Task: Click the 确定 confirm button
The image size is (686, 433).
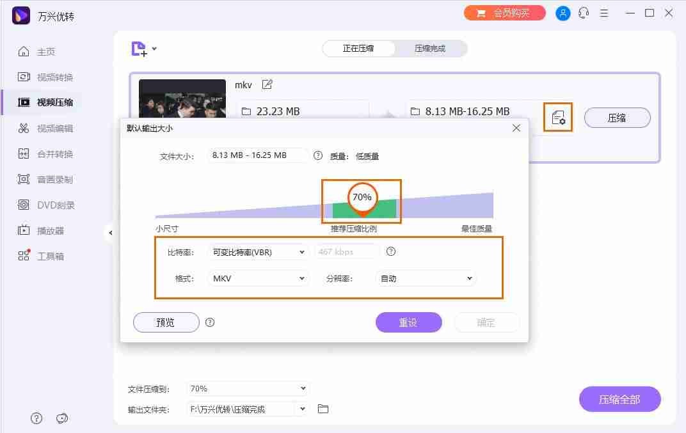Action: pos(486,322)
